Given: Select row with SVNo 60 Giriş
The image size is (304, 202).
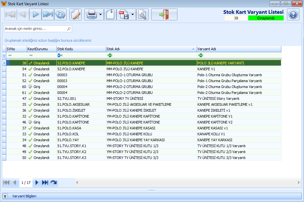Looking at the screenshot, I should point(143,87).
